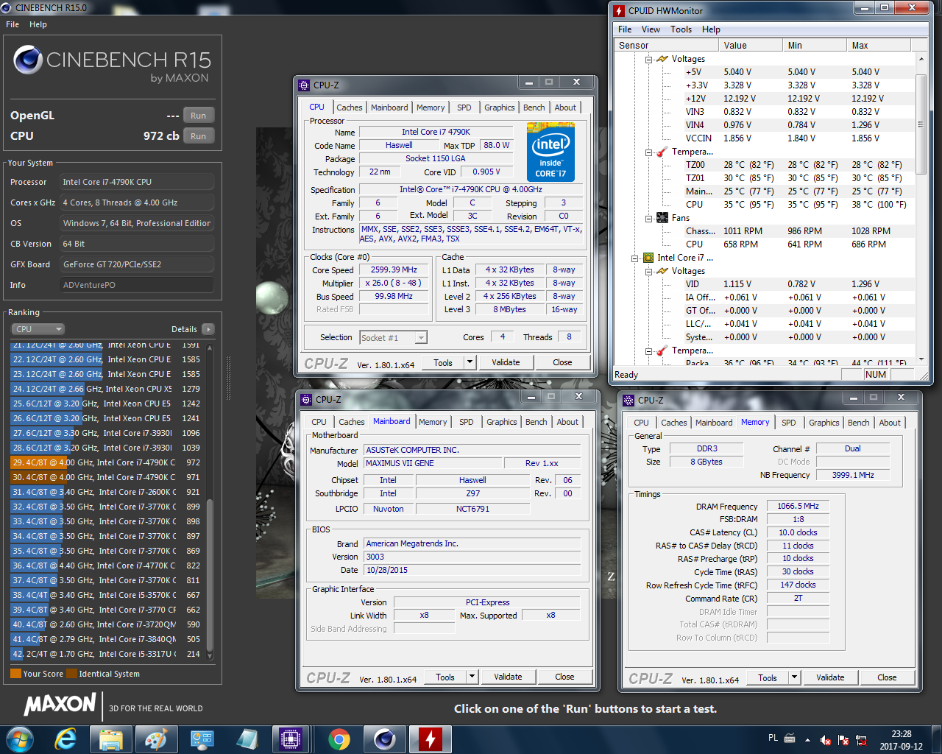Activate the Cinebench sphere icon in taskbar
This screenshot has width=942, height=754.
pos(385,739)
